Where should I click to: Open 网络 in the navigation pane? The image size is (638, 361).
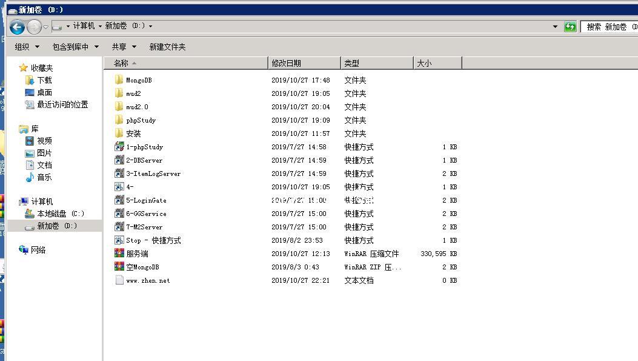pyautogui.click(x=38, y=250)
